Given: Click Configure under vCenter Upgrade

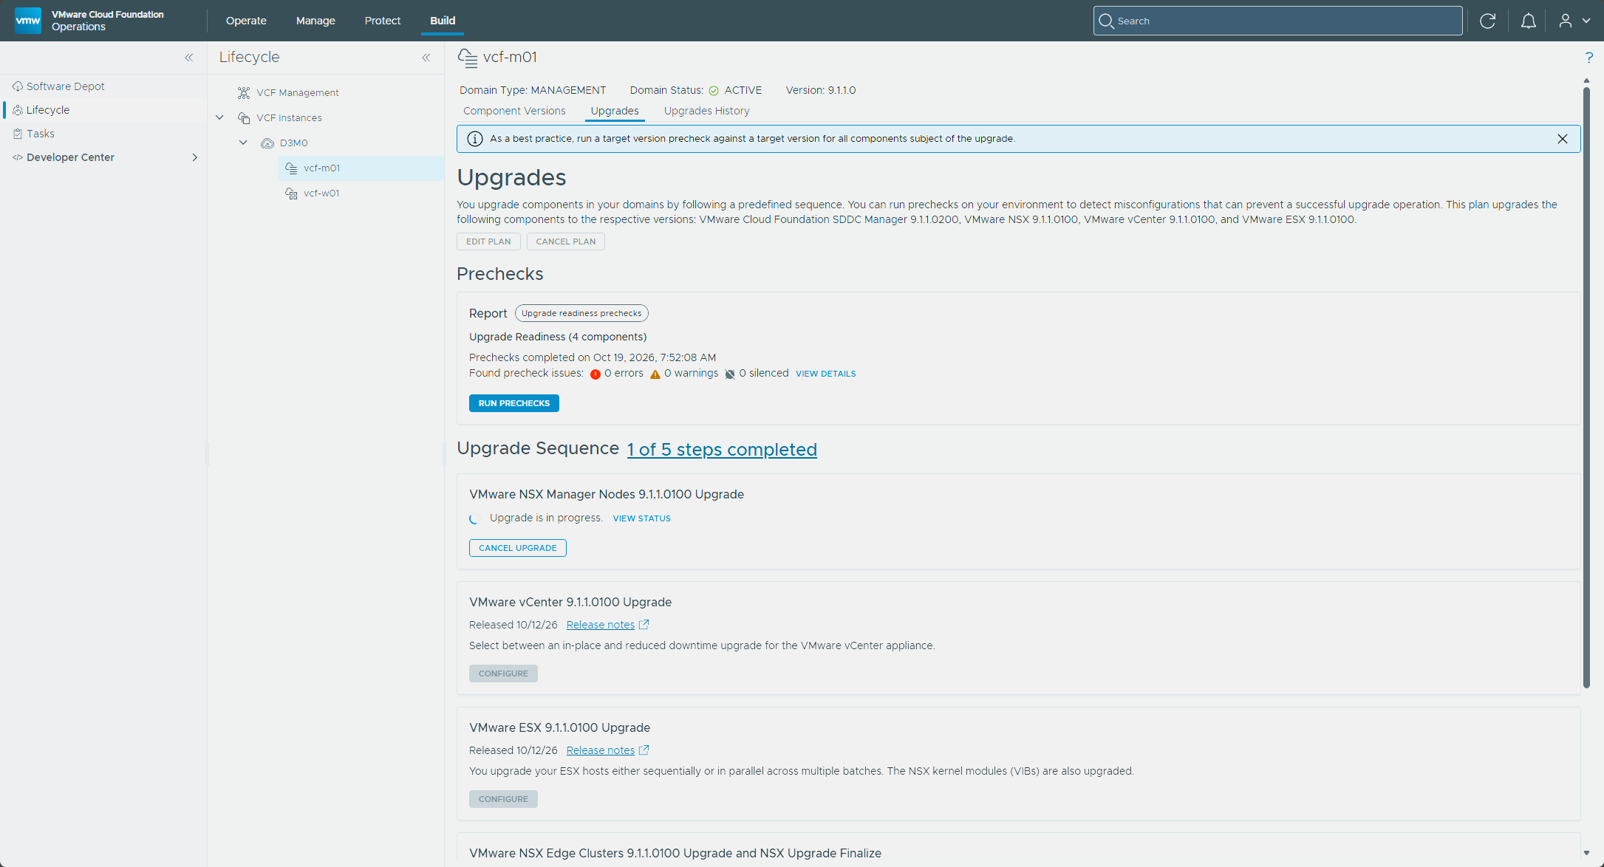Looking at the screenshot, I should (503, 674).
